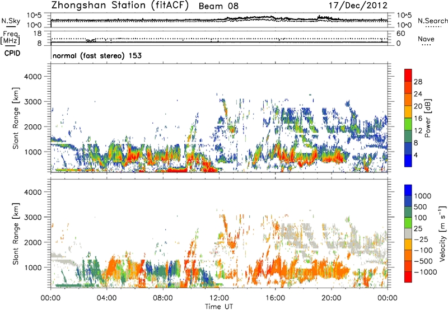Click the dotted line sample under N.Search

click(x=433, y=27)
